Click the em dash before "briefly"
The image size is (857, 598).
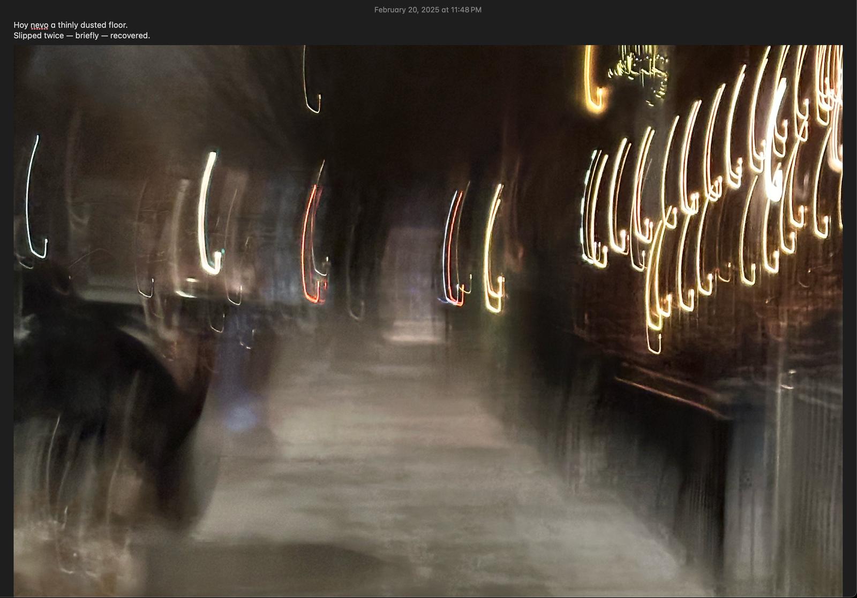70,36
